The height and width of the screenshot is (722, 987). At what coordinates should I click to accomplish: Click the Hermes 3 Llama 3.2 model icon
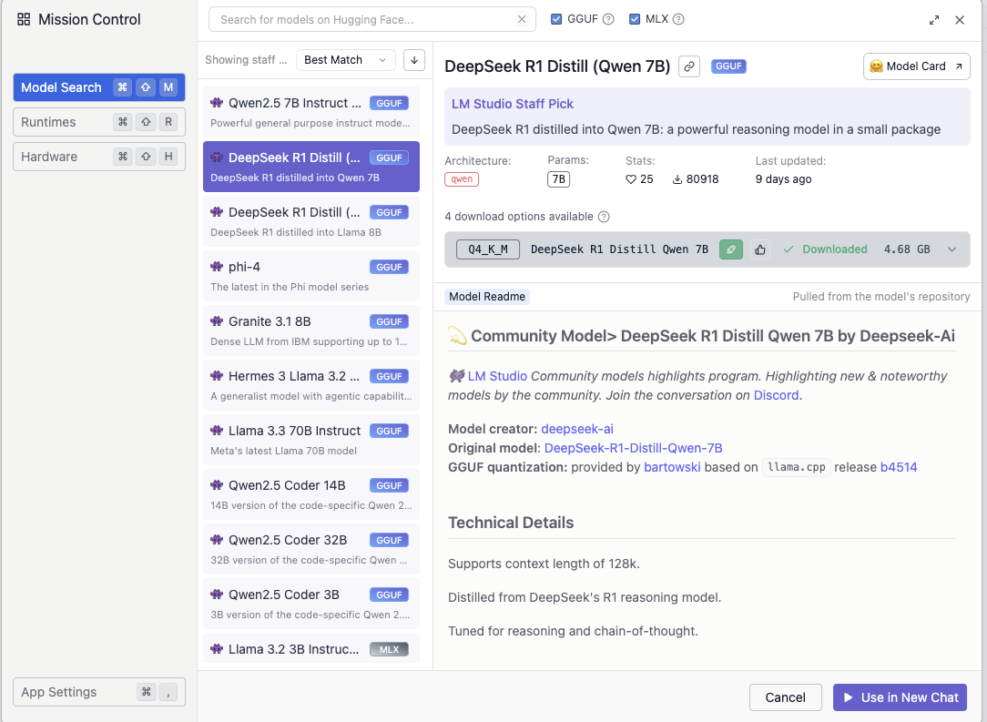coord(217,376)
